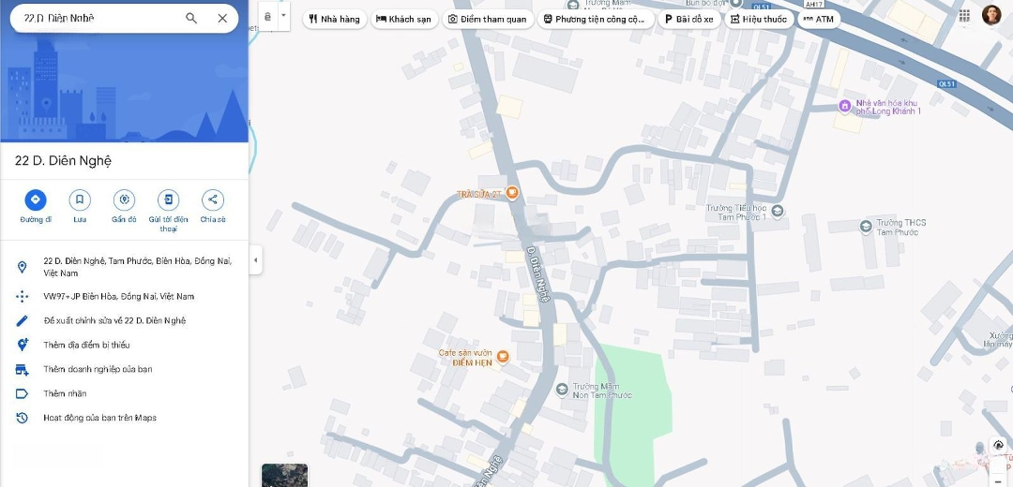Open Google apps grid icon

(x=964, y=16)
